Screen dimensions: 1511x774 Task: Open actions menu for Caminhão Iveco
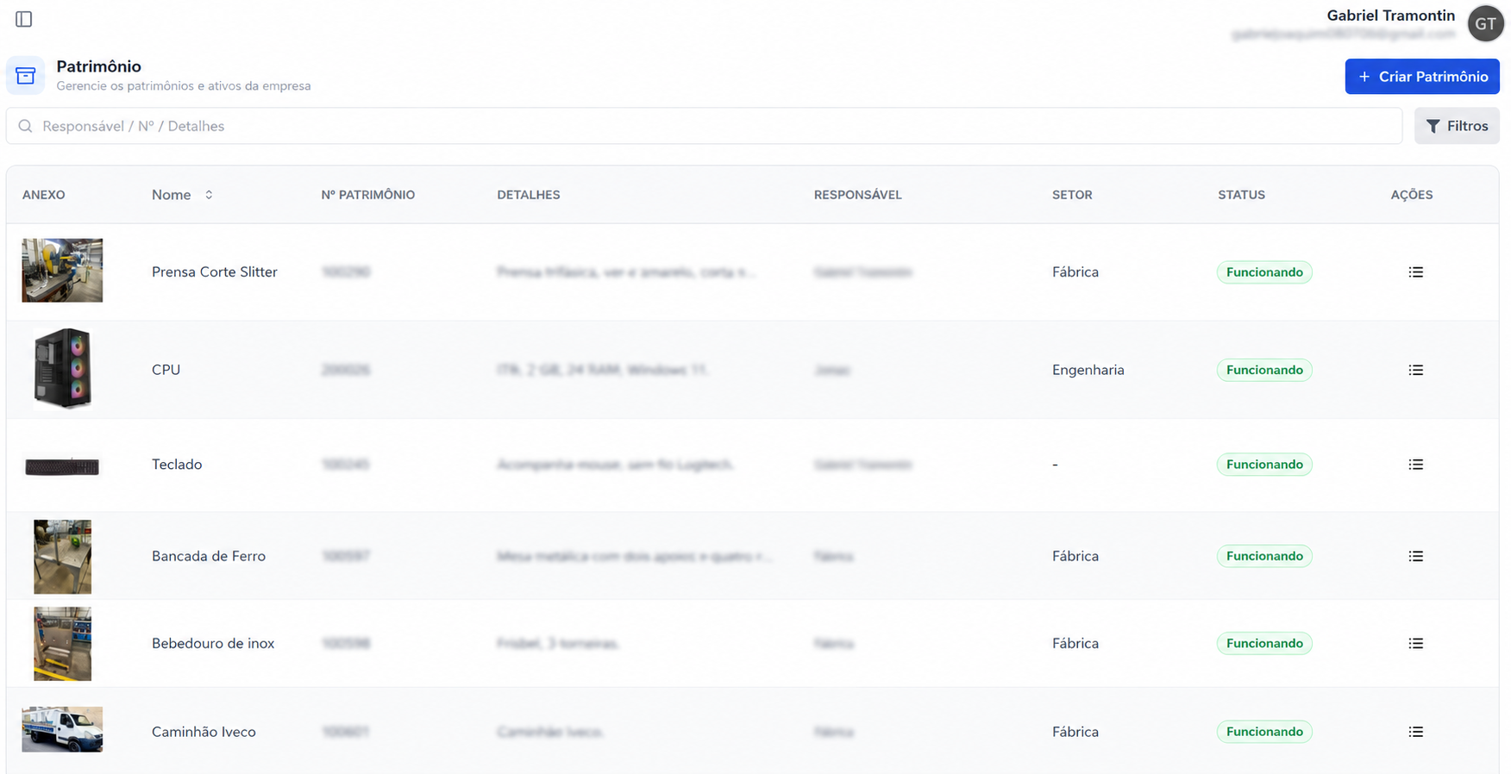[1415, 732]
